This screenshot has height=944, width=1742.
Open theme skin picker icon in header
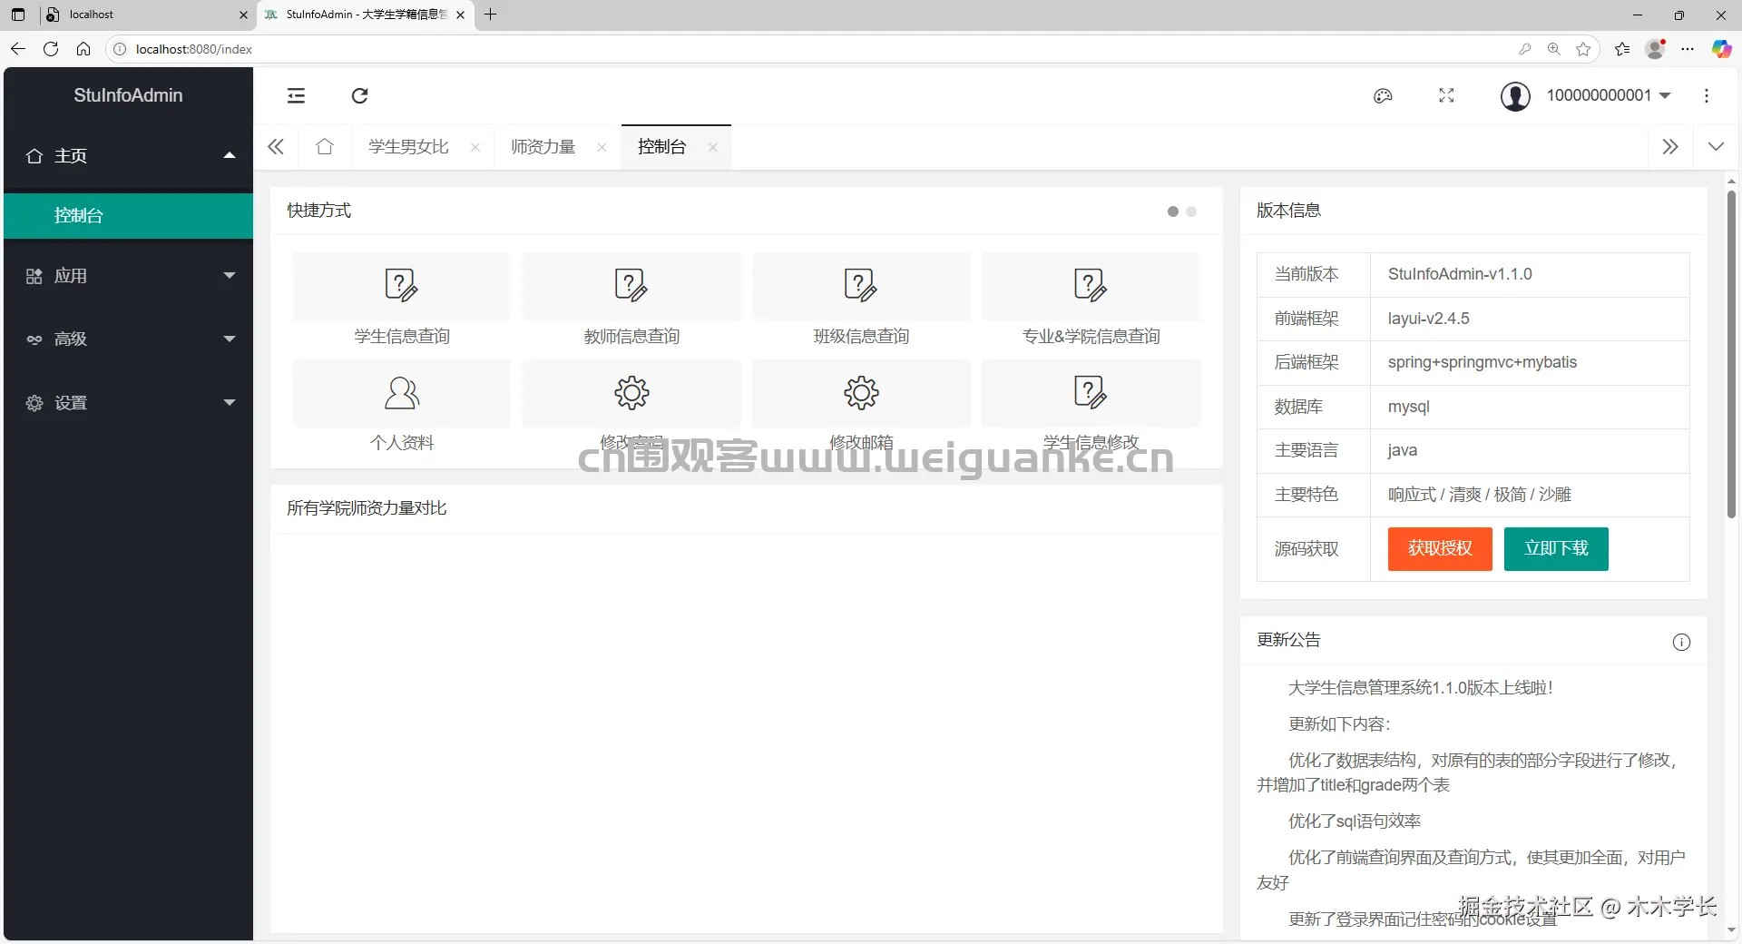tap(1383, 95)
